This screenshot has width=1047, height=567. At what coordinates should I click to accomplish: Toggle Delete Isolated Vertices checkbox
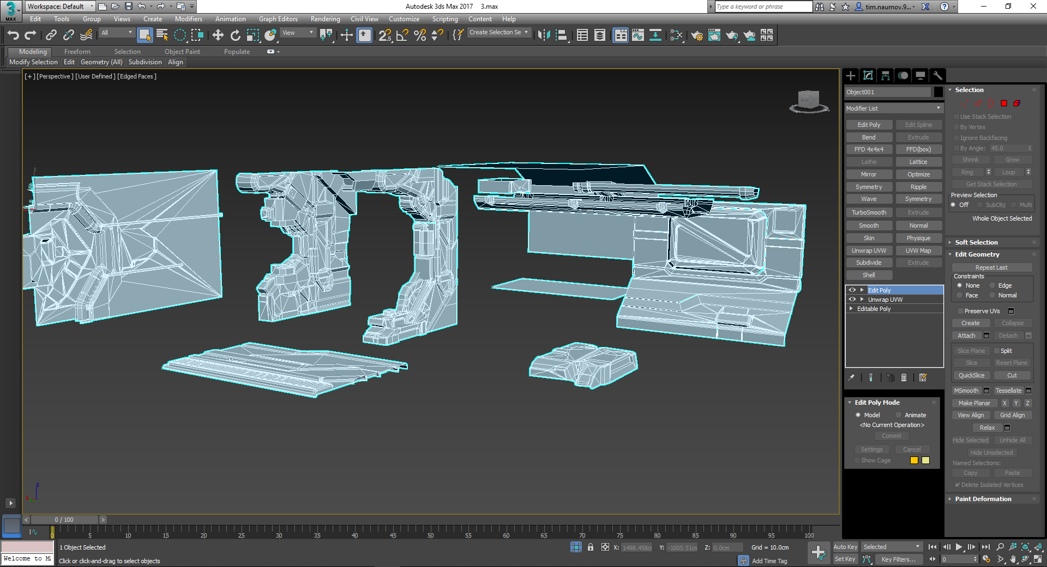[x=957, y=485]
